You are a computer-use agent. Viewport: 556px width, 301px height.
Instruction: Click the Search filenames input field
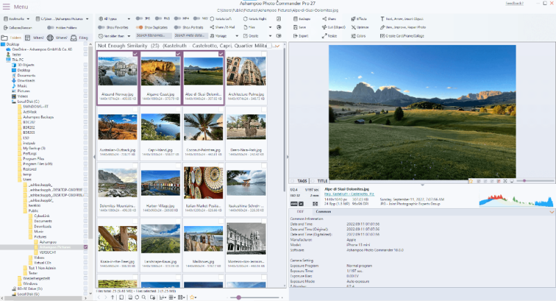(154, 36)
